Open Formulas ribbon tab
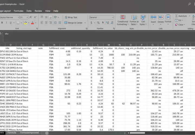 (18, 11)
